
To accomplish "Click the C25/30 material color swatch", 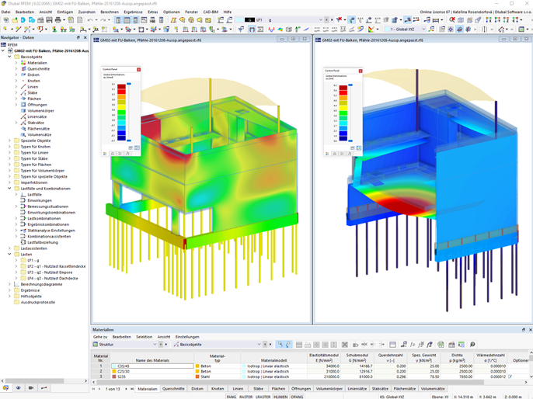I will tap(114, 372).
